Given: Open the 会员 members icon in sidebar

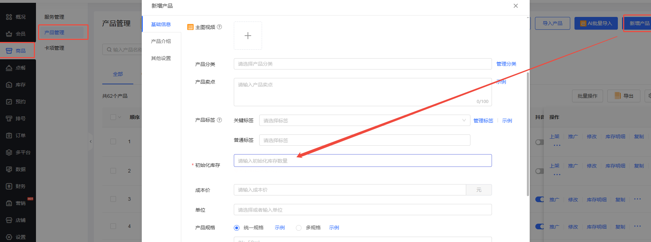Looking at the screenshot, I should [9, 34].
